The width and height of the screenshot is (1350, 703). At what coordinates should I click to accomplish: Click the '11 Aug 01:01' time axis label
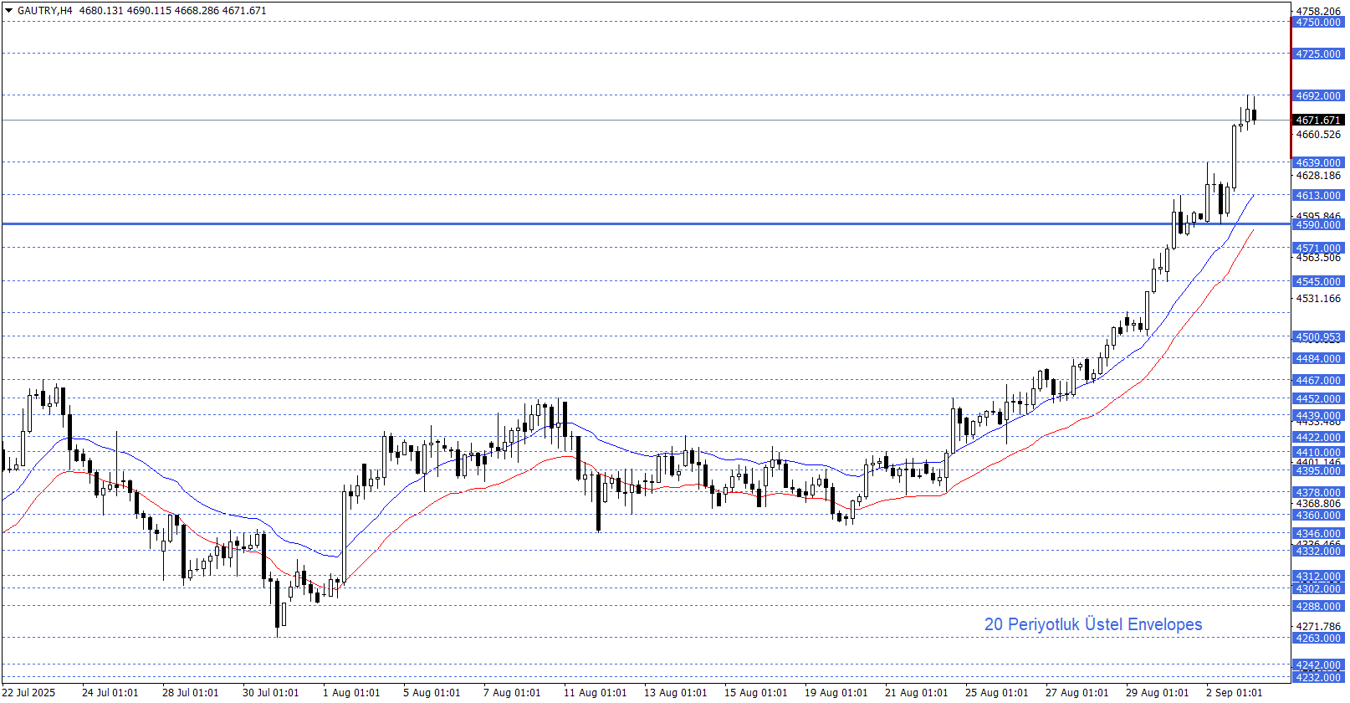[595, 693]
